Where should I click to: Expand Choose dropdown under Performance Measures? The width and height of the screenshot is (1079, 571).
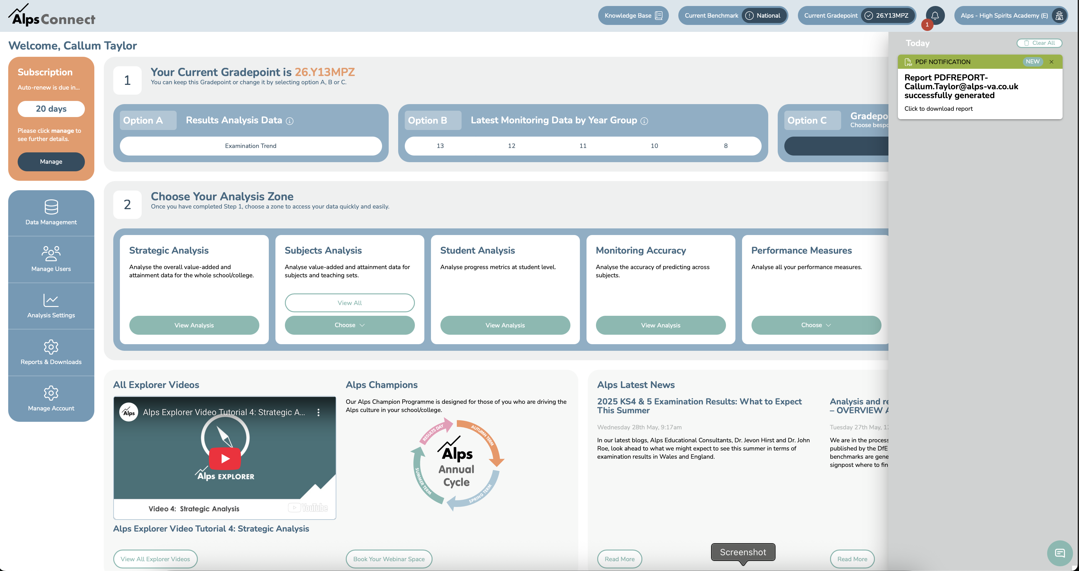[816, 325]
